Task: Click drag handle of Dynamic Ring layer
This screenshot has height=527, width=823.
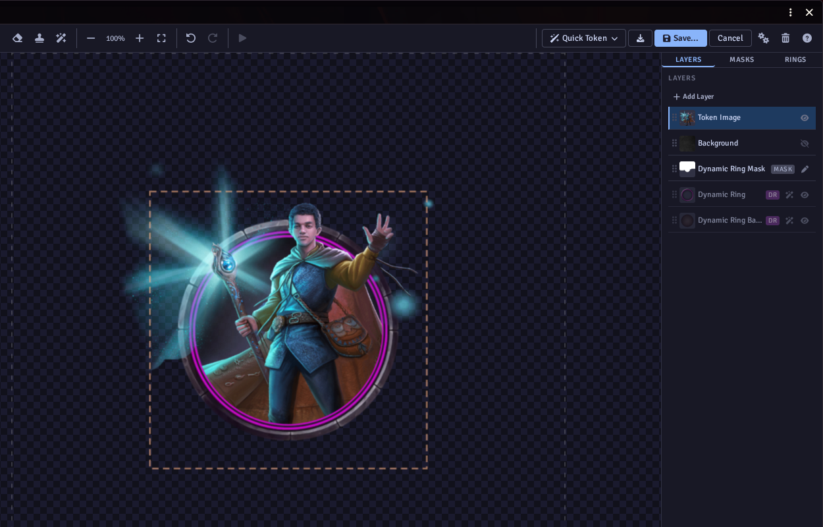Action: pos(674,194)
